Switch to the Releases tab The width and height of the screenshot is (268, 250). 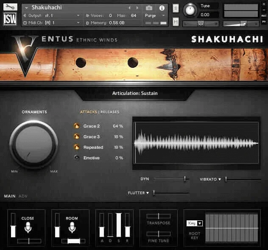pyautogui.click(x=110, y=112)
